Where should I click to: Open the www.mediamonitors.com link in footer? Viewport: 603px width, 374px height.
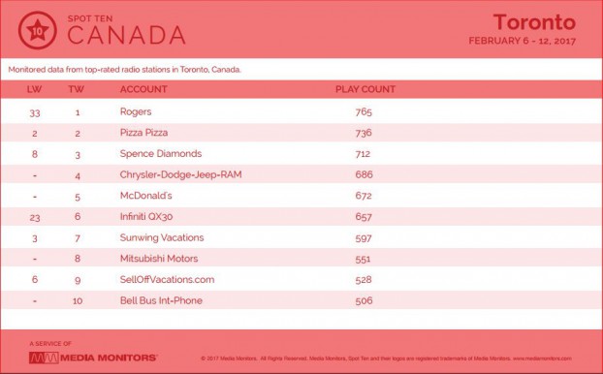point(542,358)
